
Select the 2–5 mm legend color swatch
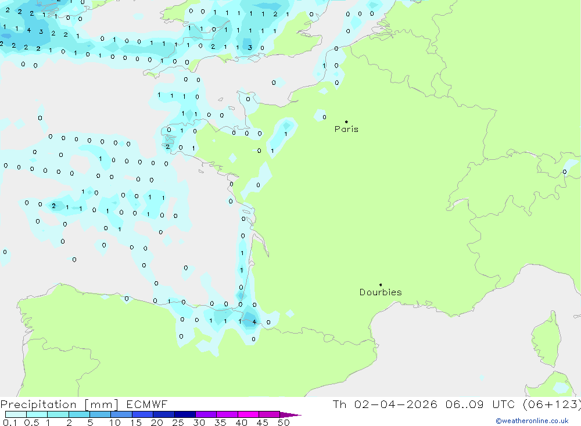tap(79, 414)
